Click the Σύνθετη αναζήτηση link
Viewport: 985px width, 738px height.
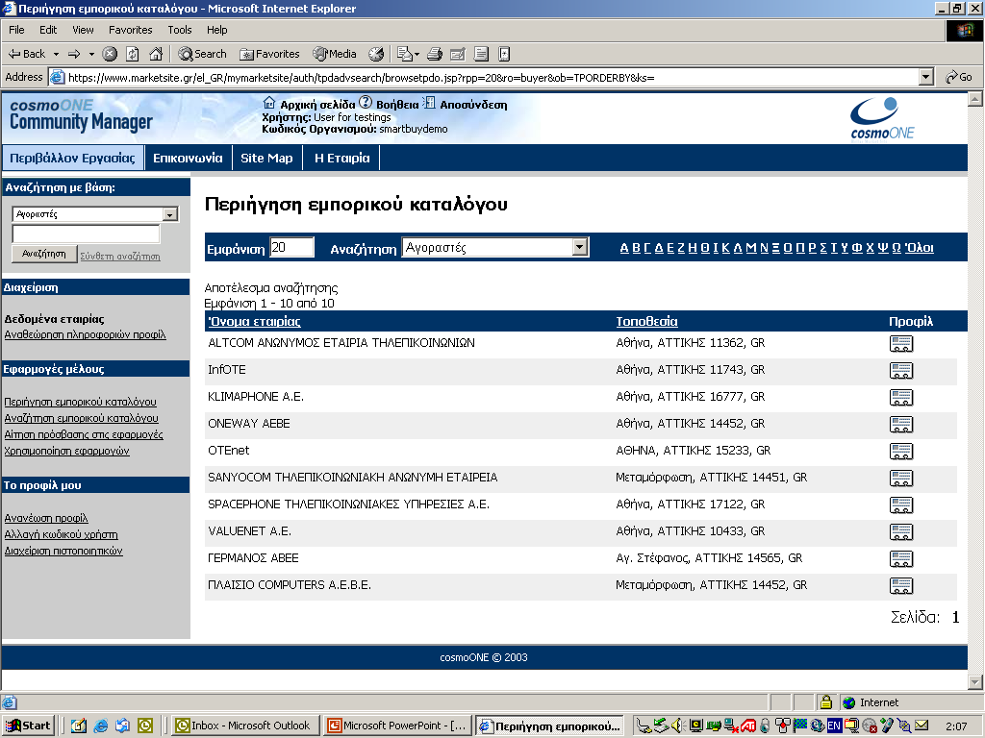120,256
